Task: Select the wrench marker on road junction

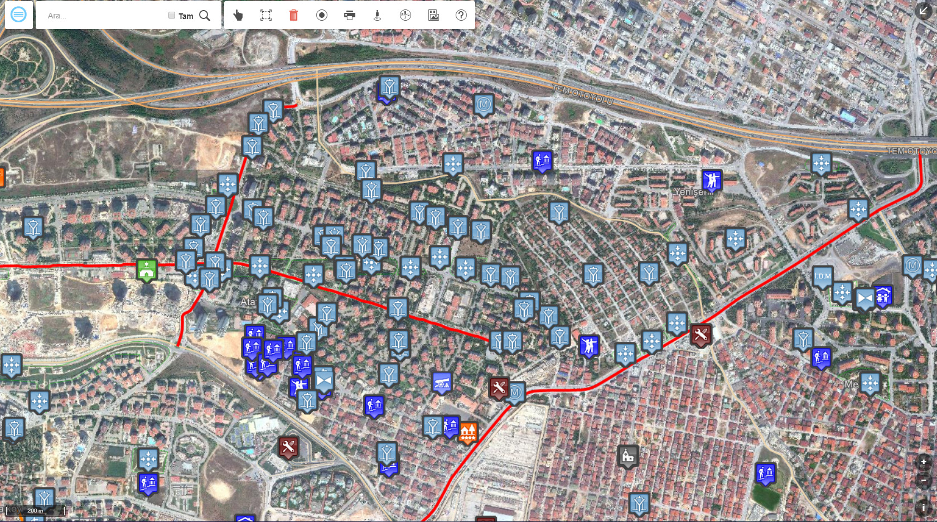Action: pos(701,335)
